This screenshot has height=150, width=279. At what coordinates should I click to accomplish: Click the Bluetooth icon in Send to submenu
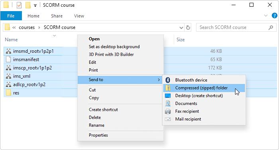coord(168,80)
